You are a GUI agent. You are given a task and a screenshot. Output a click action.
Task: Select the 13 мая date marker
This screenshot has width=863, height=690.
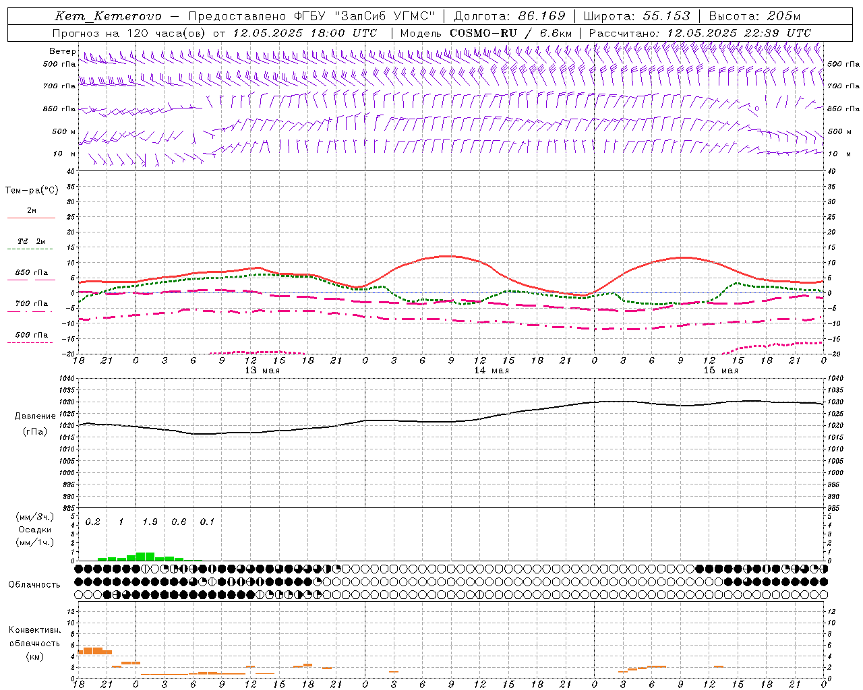point(262,371)
